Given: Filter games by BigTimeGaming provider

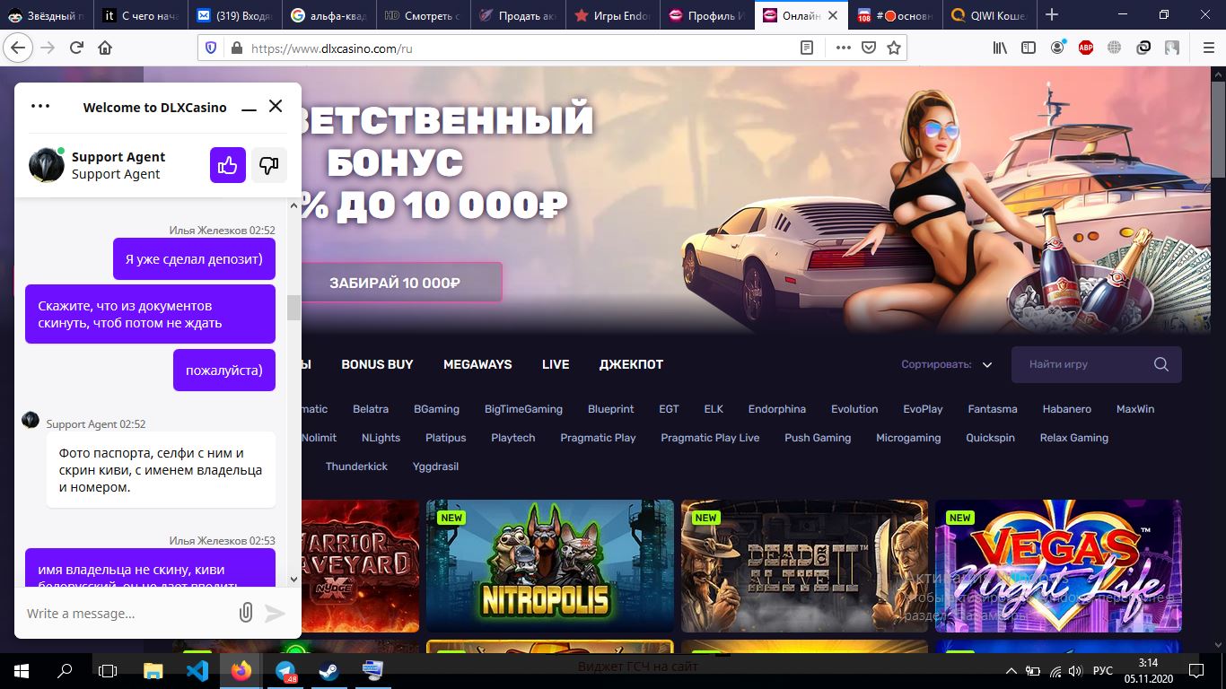Looking at the screenshot, I should pos(523,409).
